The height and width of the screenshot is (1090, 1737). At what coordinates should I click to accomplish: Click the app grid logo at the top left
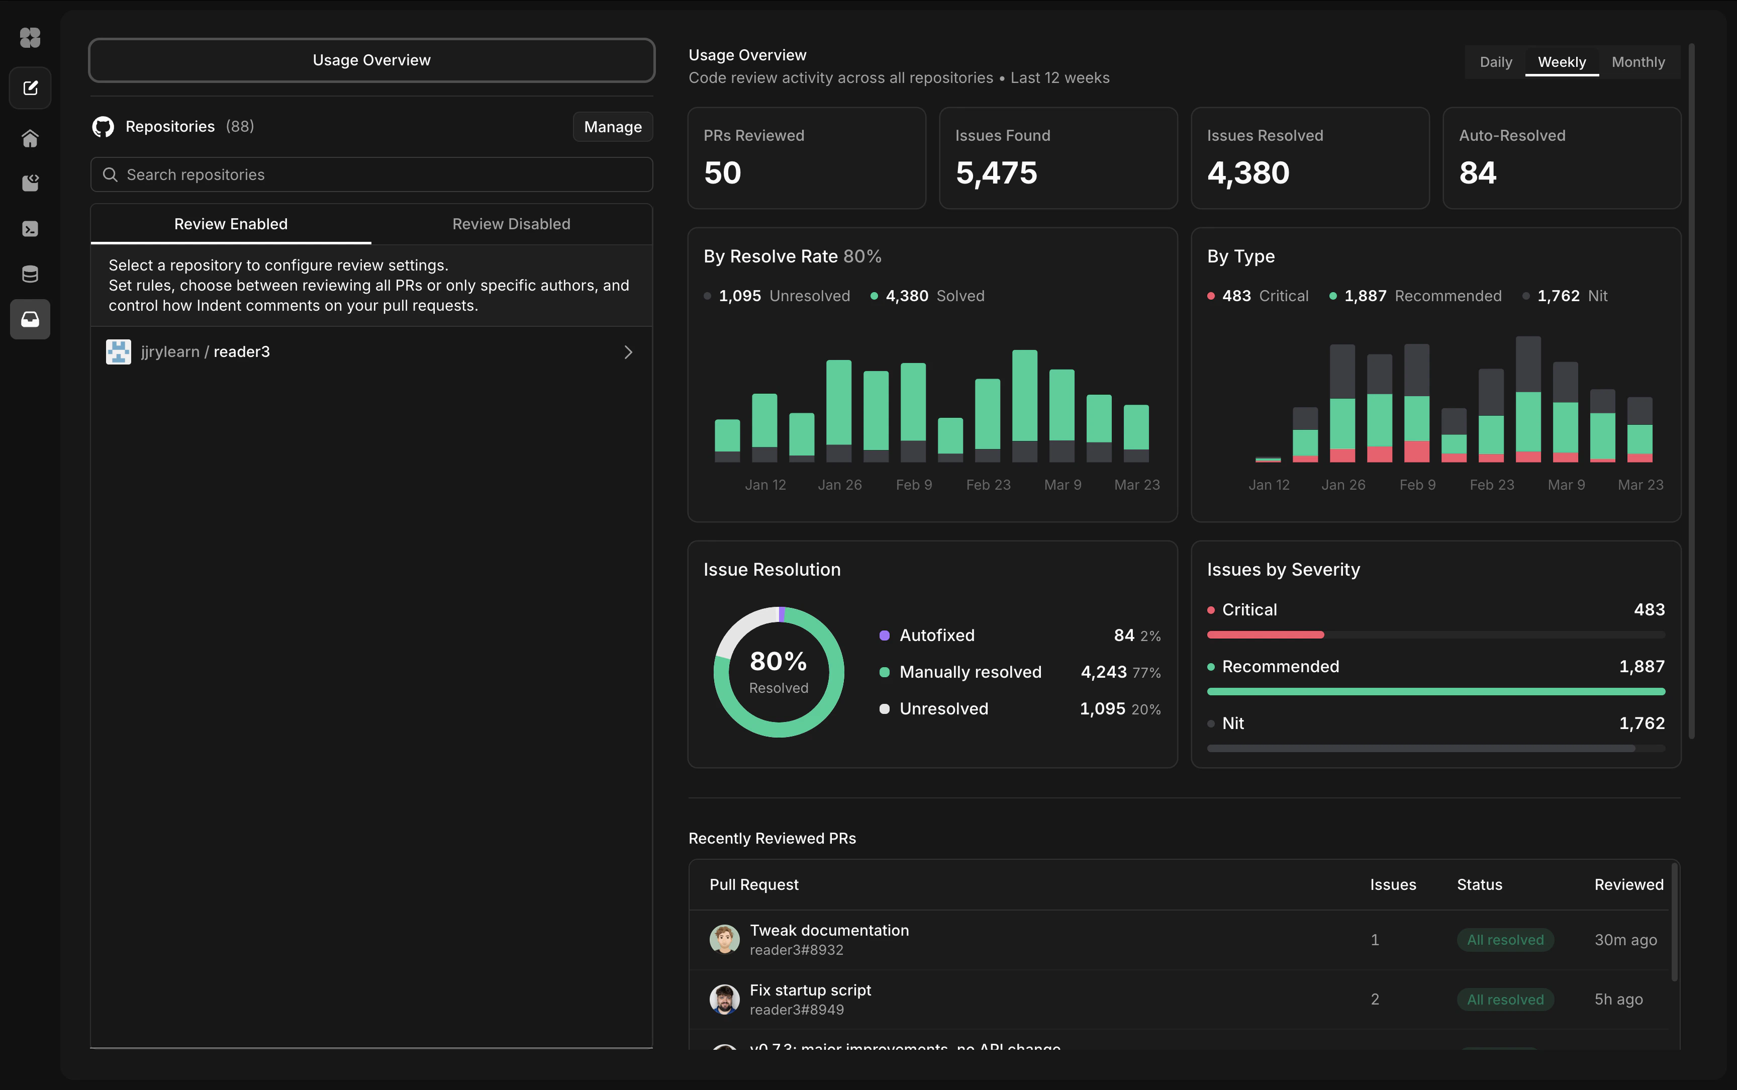click(30, 38)
